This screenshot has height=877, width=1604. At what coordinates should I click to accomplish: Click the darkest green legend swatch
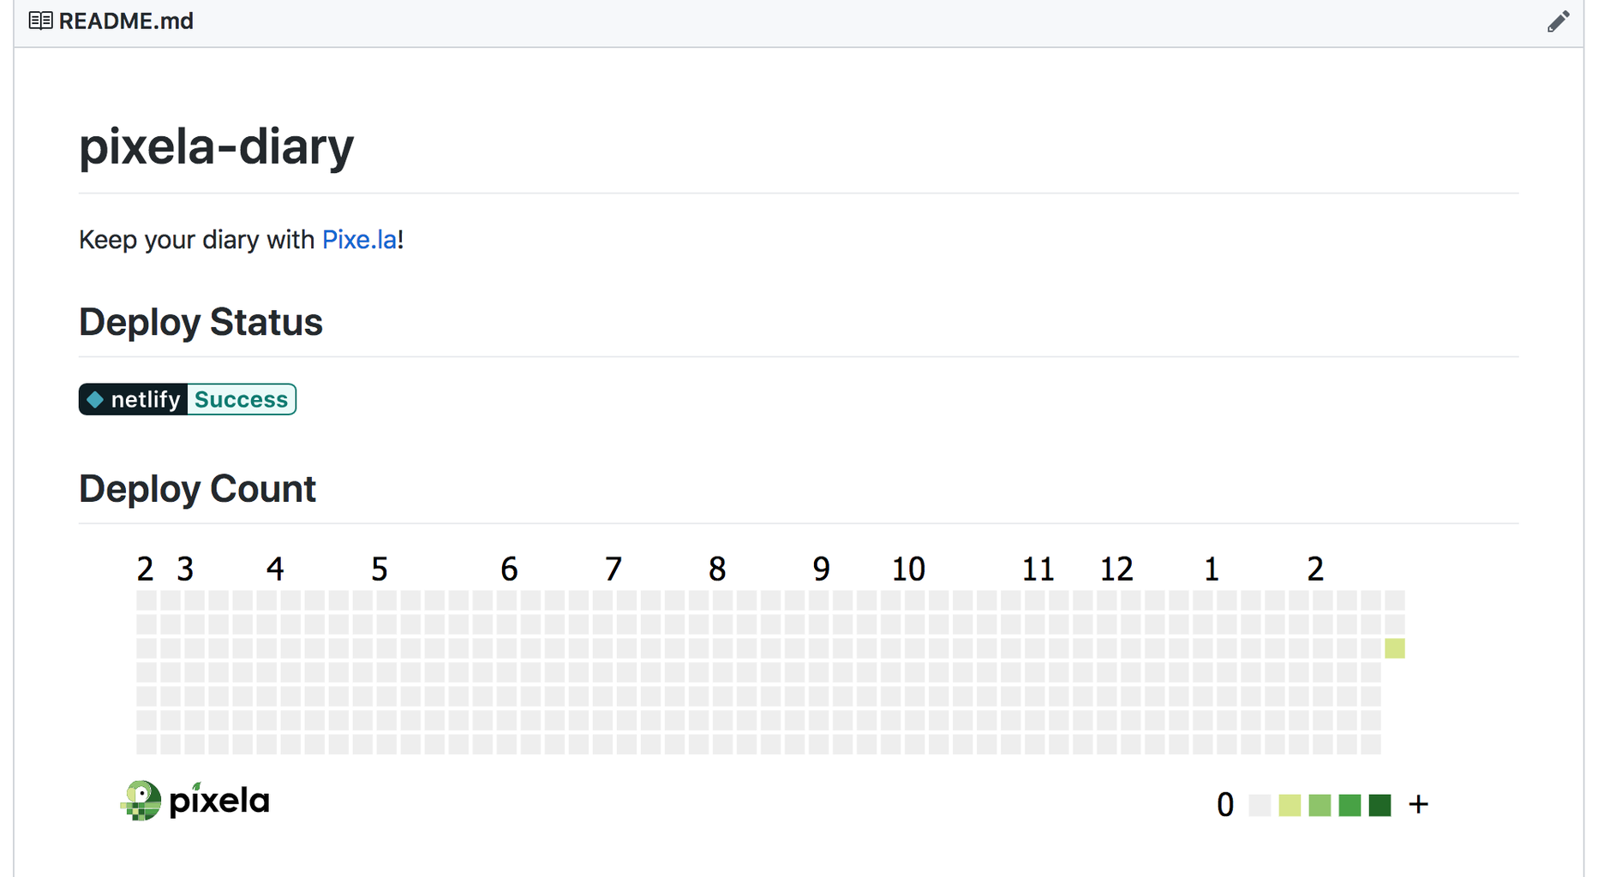coord(1380,805)
